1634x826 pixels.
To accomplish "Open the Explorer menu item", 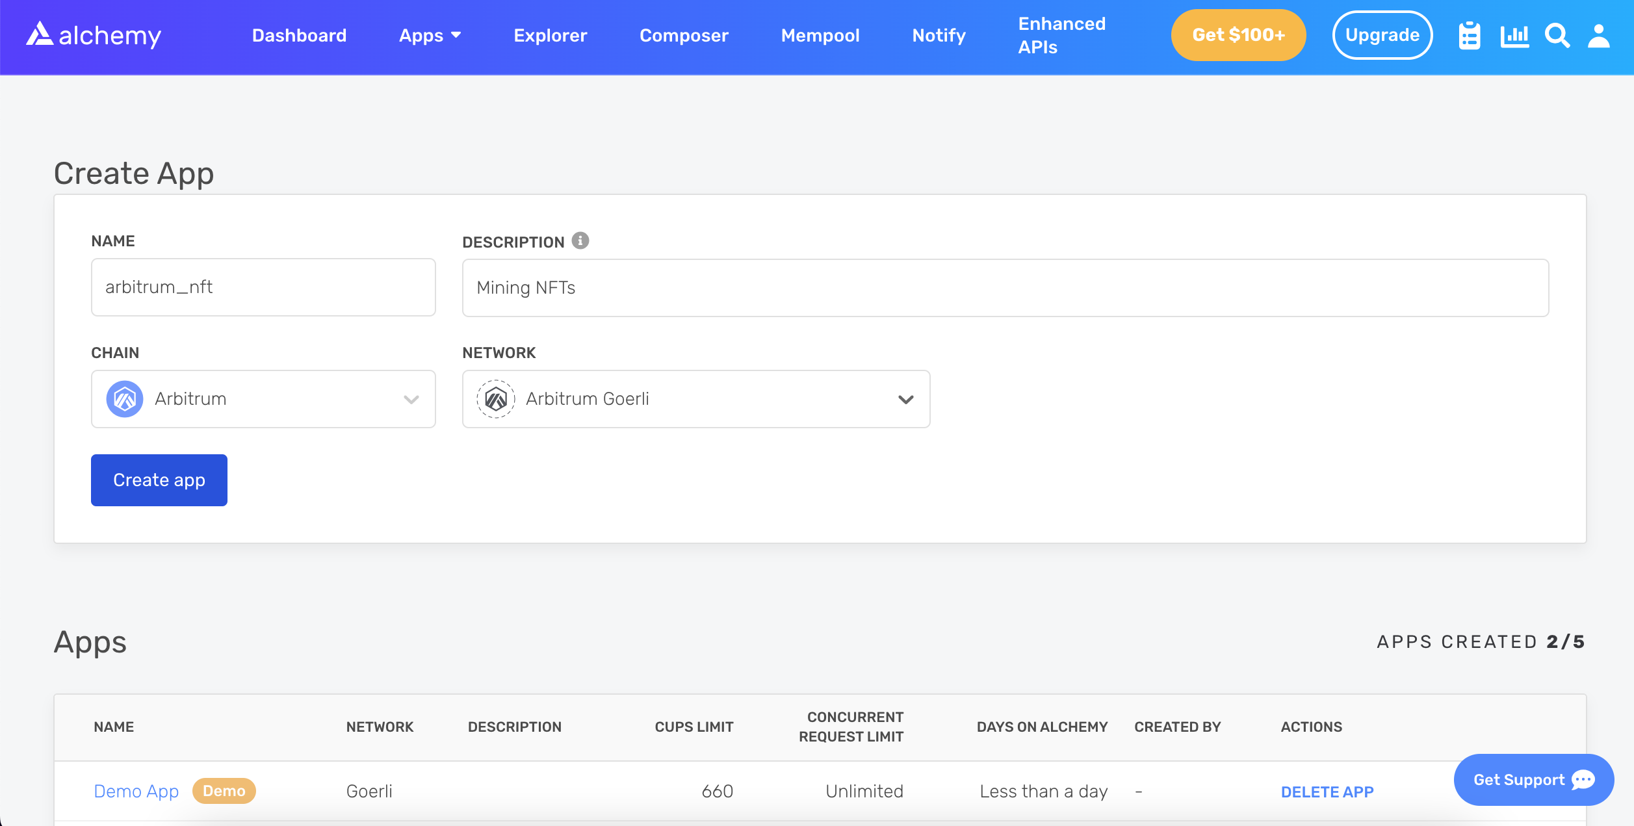I will (x=550, y=36).
